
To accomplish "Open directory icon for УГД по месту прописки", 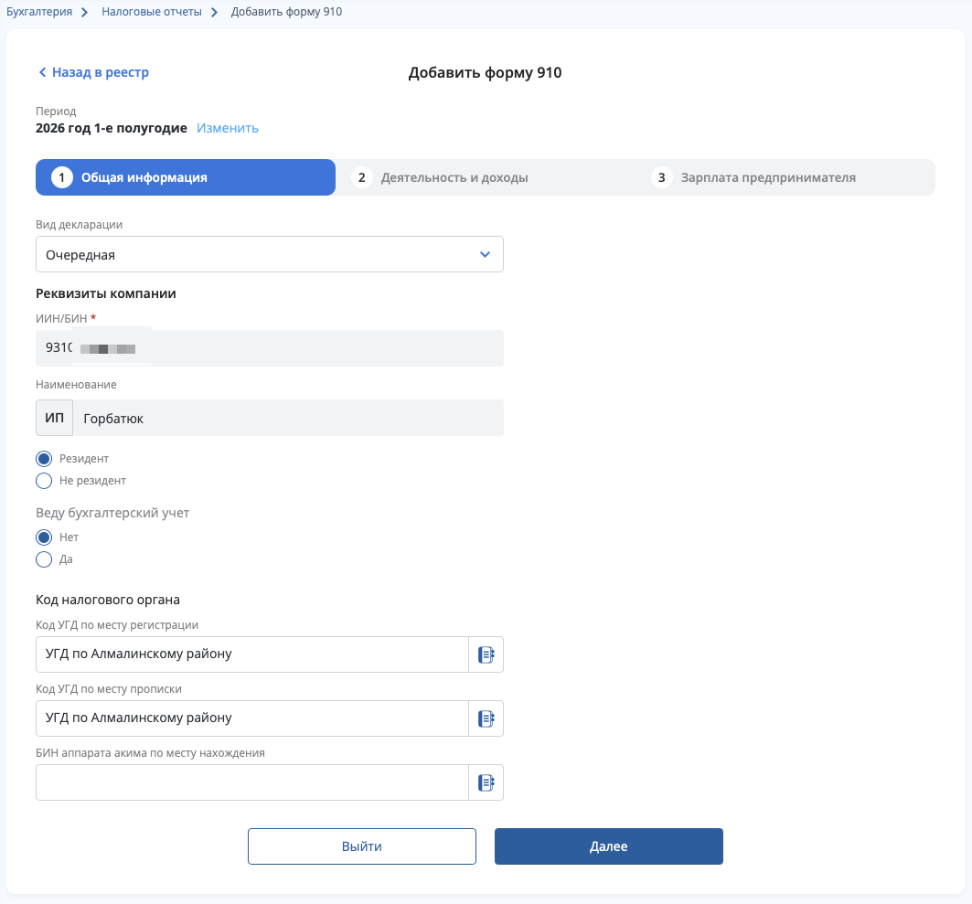I will click(x=486, y=718).
